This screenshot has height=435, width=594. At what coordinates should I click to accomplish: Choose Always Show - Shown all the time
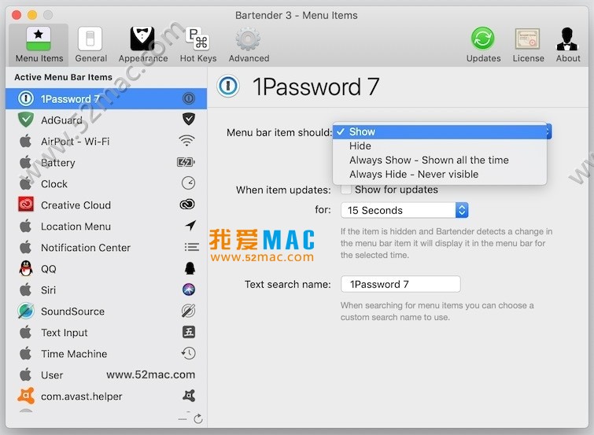440,160
